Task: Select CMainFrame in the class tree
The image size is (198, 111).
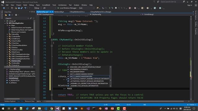Action: pos(15,52)
